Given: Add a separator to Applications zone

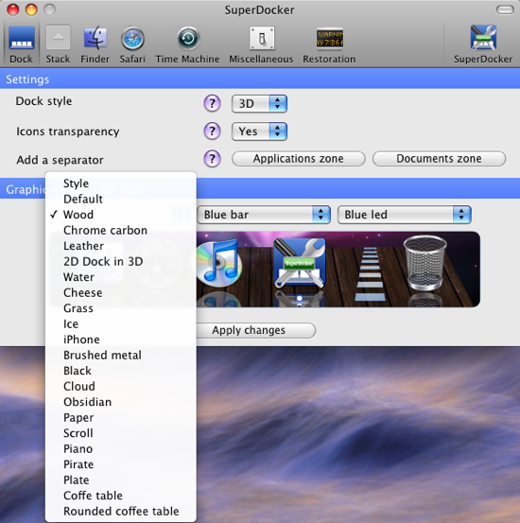Looking at the screenshot, I should click(x=299, y=159).
